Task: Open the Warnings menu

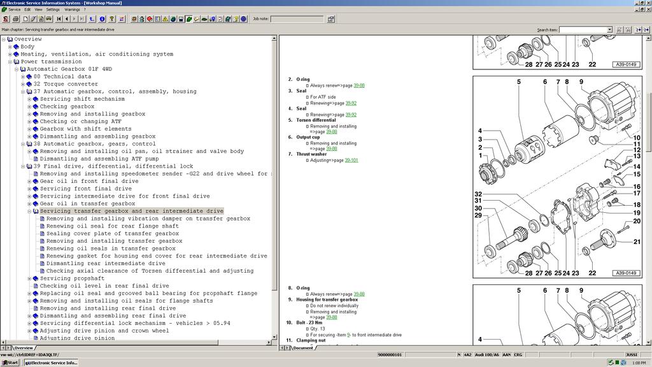Action: tap(72, 10)
